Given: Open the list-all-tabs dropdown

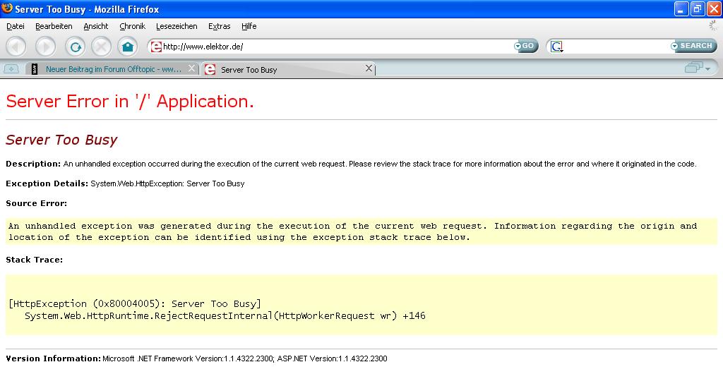Looking at the screenshot, I should point(698,68).
